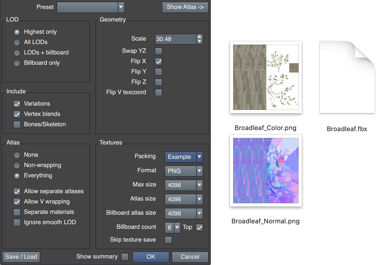Toggle Allow V wrapping checkbox
The width and height of the screenshot is (389, 265).
(17, 202)
